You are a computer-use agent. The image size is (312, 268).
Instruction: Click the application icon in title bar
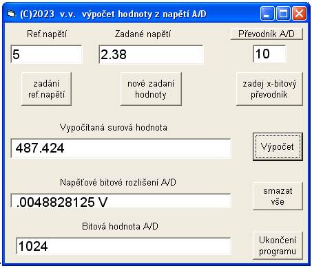[x=11, y=14]
